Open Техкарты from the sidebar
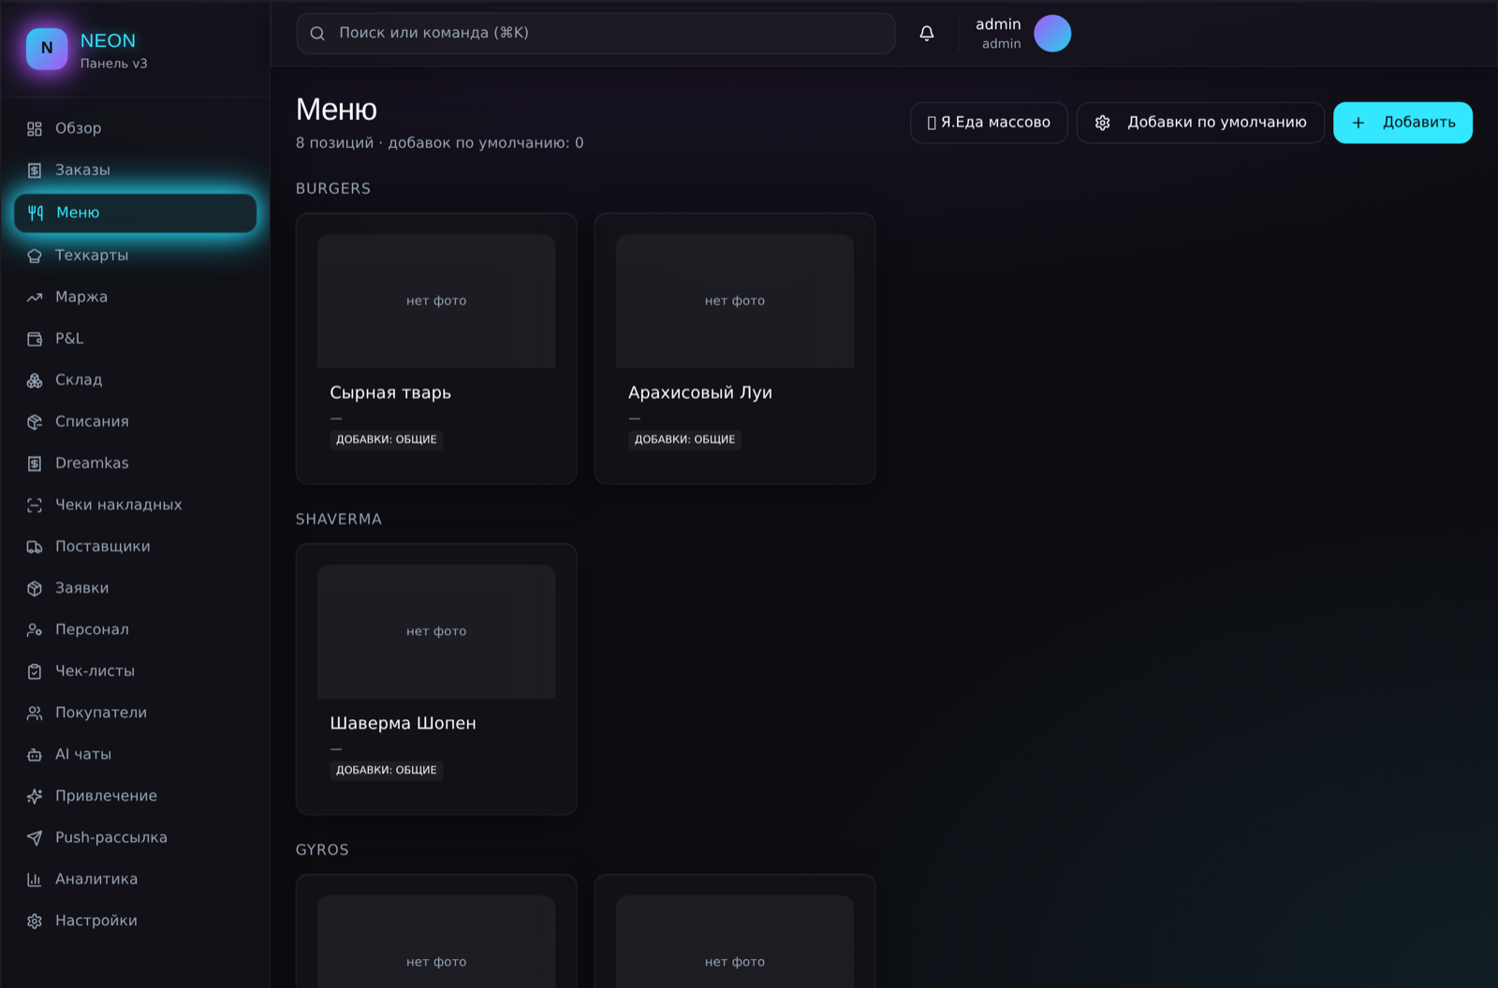This screenshot has width=1498, height=988. (136, 255)
